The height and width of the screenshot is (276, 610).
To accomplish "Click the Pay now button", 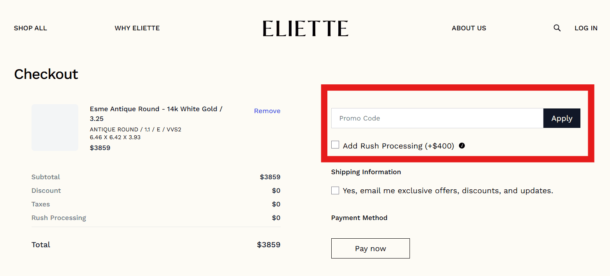I will coord(370,248).
